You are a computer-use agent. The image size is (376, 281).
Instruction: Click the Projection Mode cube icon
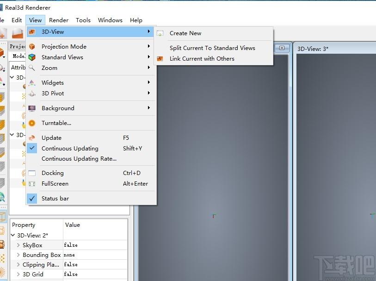point(32,46)
